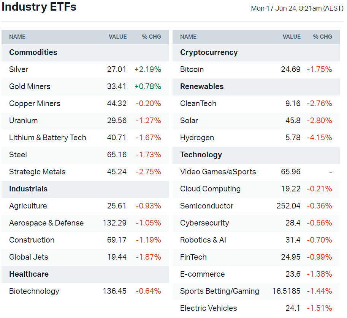
Task: Select the Video Games/eSports ETF
Action: point(218,172)
